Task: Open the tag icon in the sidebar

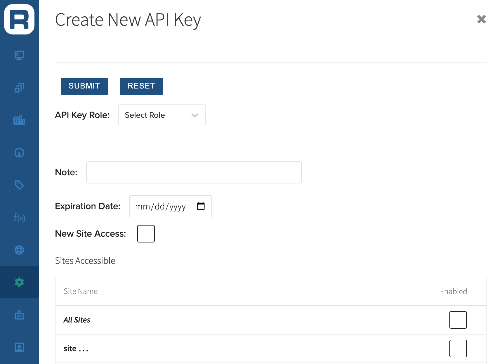Action: pos(19,185)
